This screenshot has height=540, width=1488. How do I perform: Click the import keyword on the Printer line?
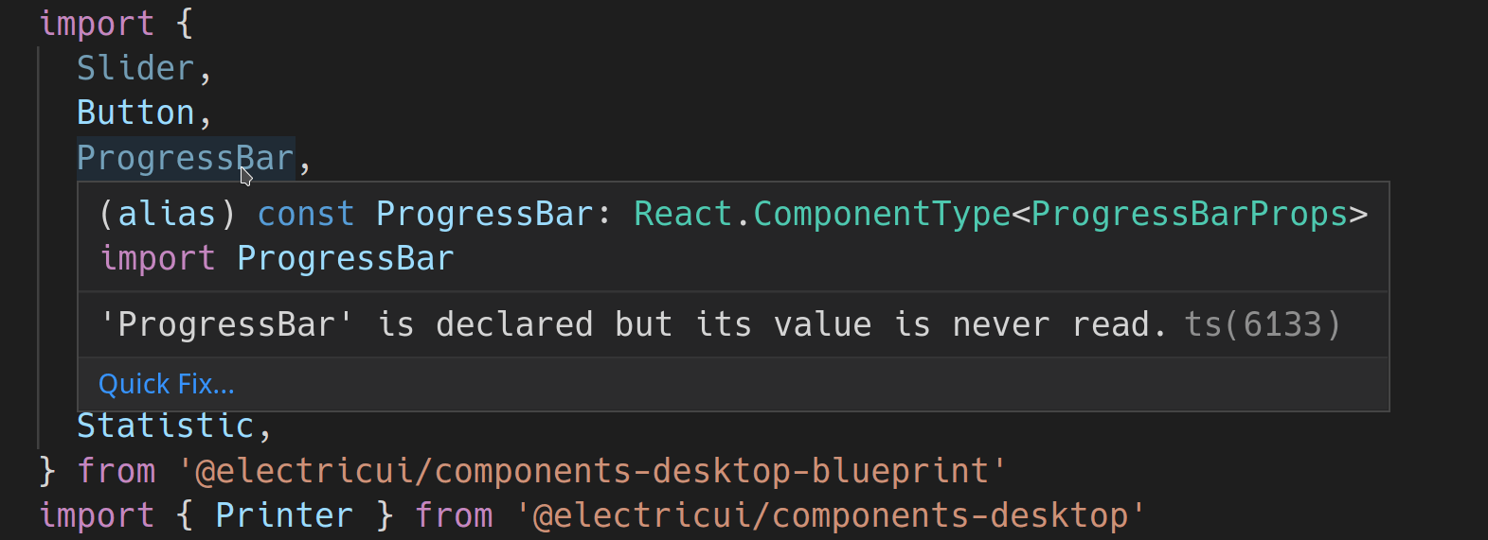[x=97, y=515]
